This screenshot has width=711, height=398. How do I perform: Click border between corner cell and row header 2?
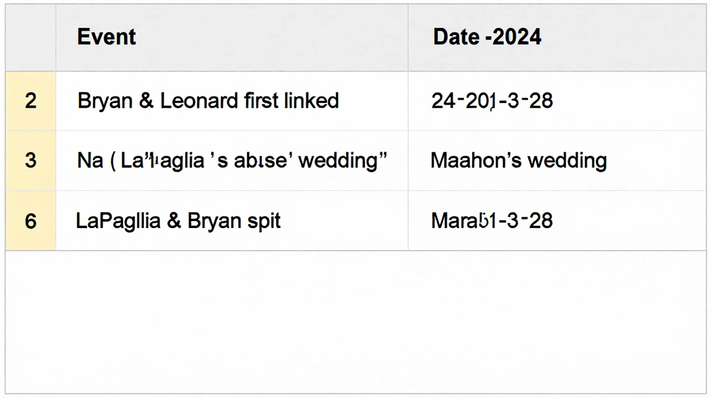31,71
